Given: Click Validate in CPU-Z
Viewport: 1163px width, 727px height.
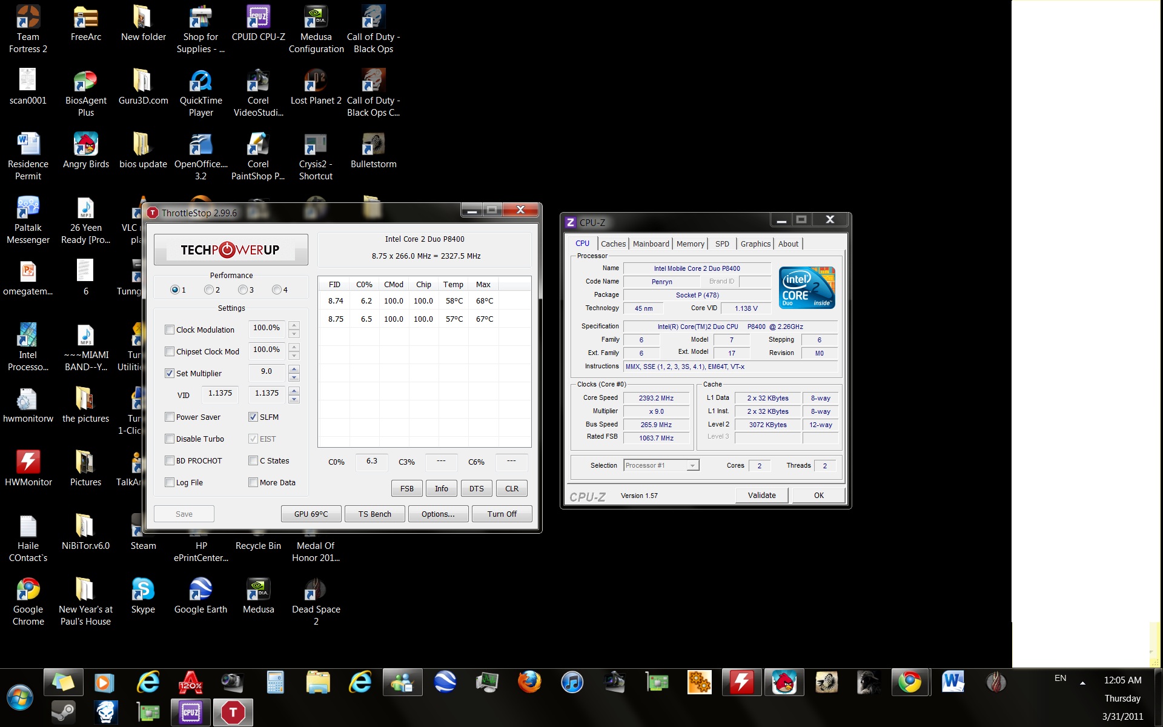Looking at the screenshot, I should coord(761,495).
